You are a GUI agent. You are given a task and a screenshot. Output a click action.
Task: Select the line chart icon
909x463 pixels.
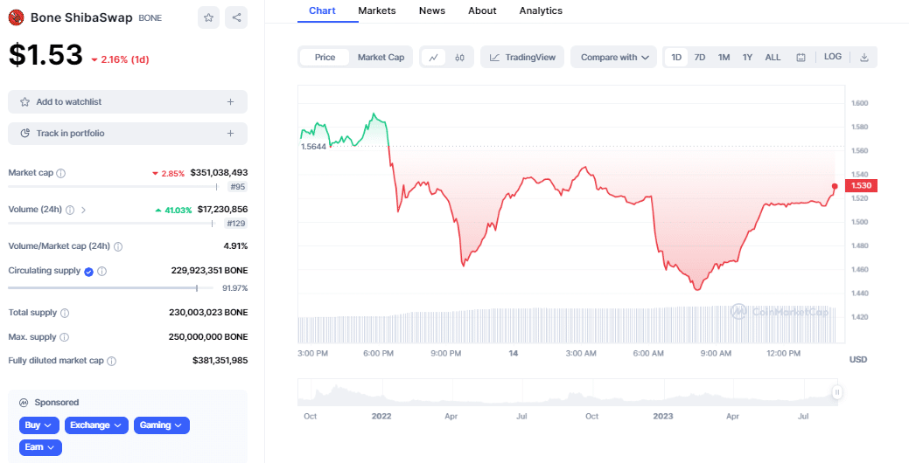(x=433, y=58)
